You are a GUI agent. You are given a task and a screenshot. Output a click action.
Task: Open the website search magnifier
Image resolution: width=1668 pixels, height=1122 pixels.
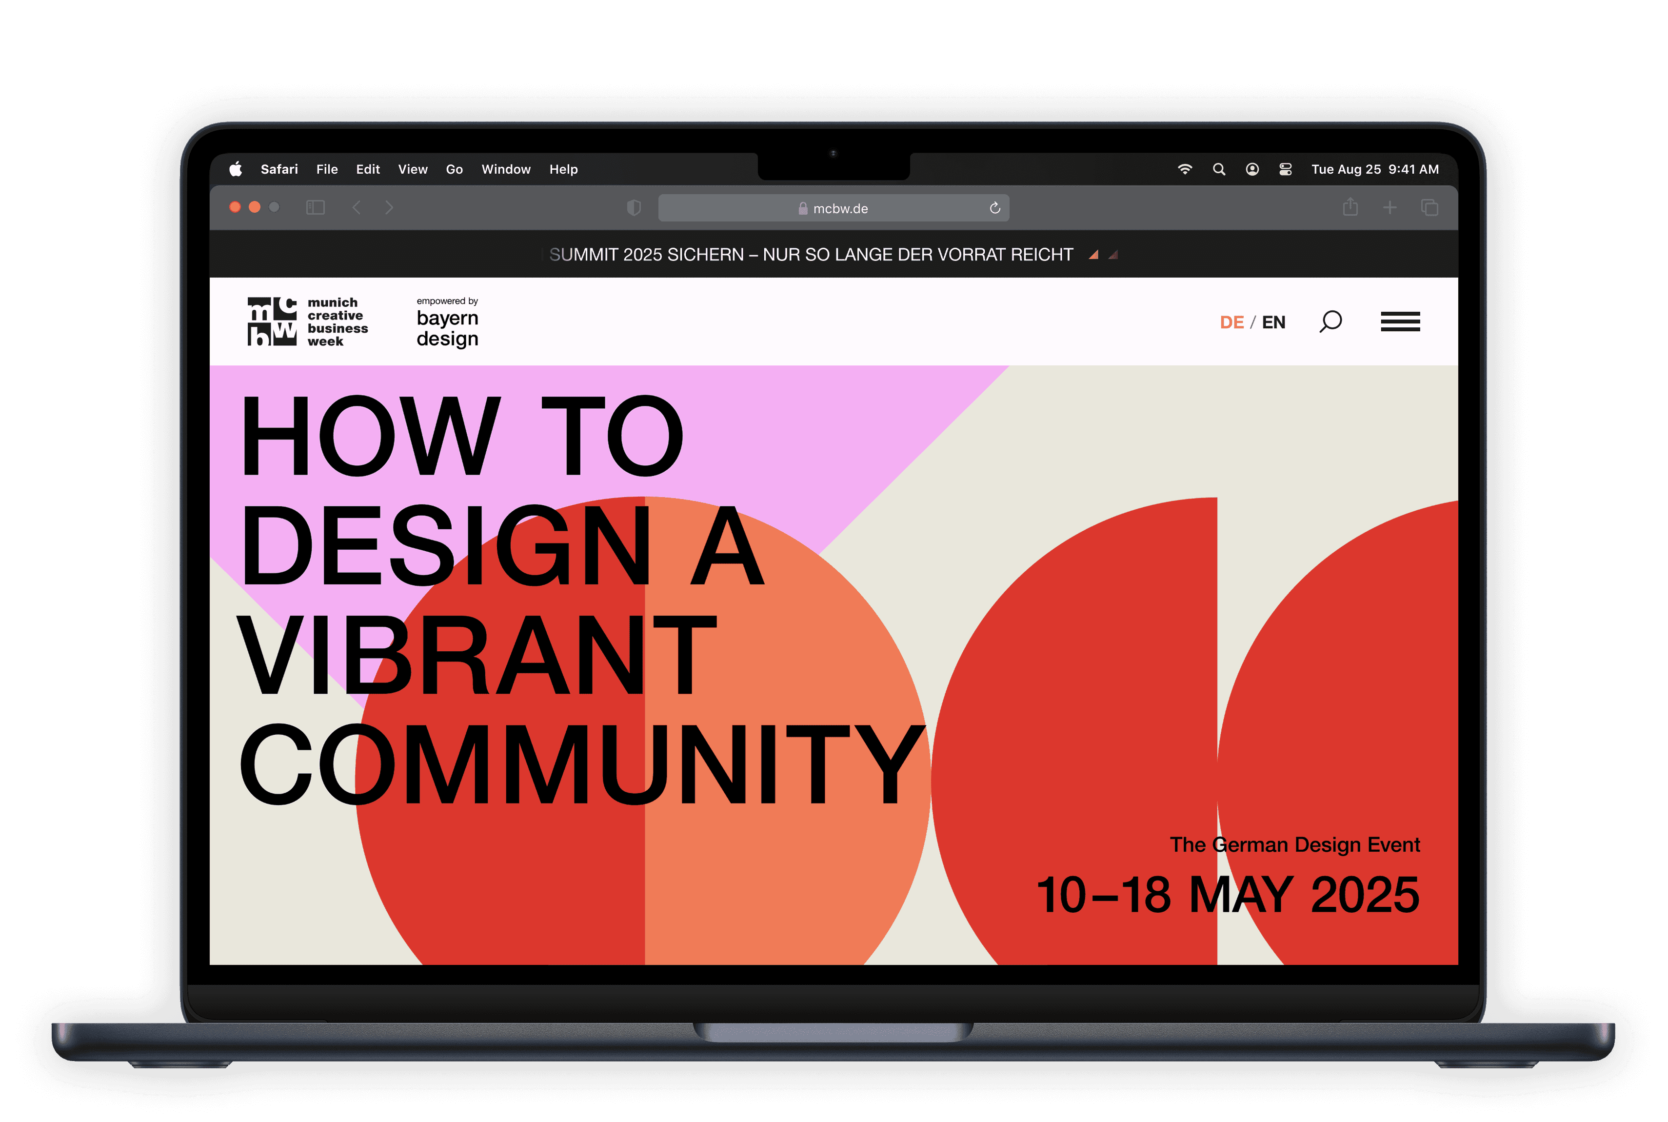(x=1330, y=322)
